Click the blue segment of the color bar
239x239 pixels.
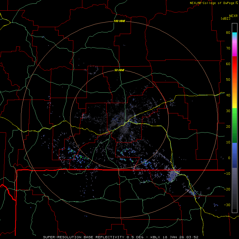click(x=234, y=155)
